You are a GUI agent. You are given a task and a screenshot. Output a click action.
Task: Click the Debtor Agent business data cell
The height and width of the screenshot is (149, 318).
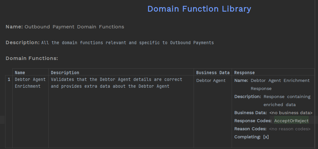click(x=211, y=81)
